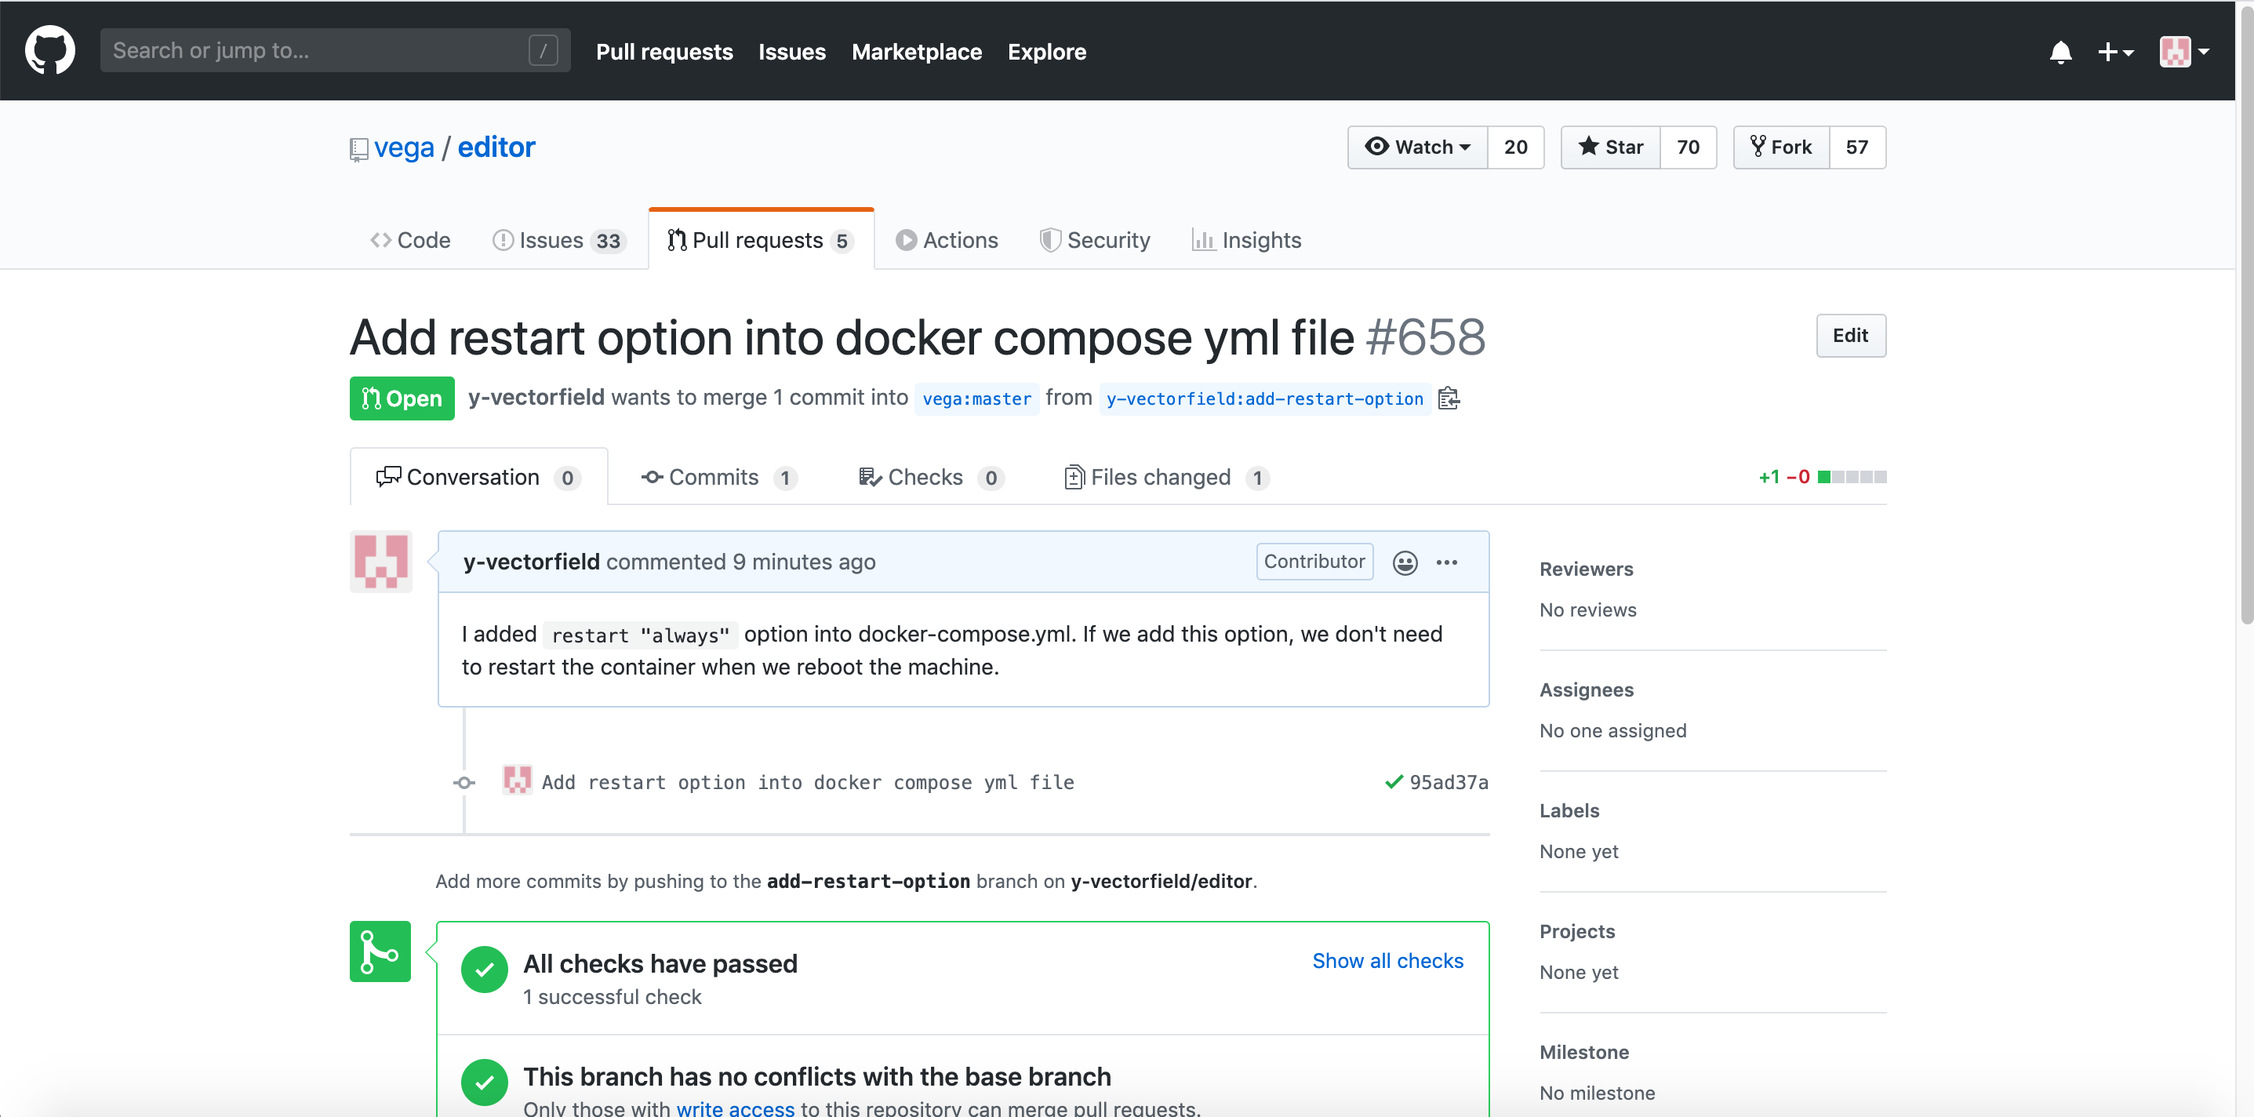This screenshot has height=1117, width=2254.
Task: Open the editor repository link
Action: tap(496, 147)
